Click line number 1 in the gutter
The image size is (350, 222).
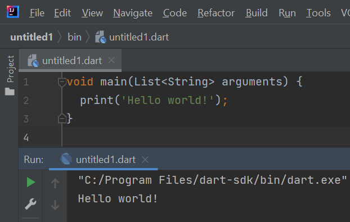26,82
